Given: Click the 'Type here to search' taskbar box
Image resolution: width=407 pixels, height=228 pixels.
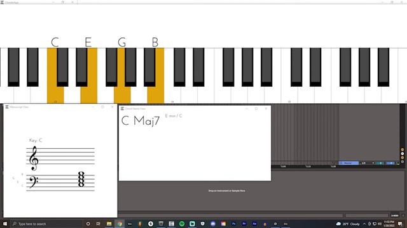Looking at the screenshot, I should [x=46, y=224].
